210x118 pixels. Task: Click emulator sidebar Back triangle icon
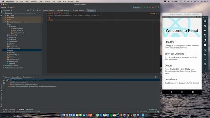coord(205,55)
